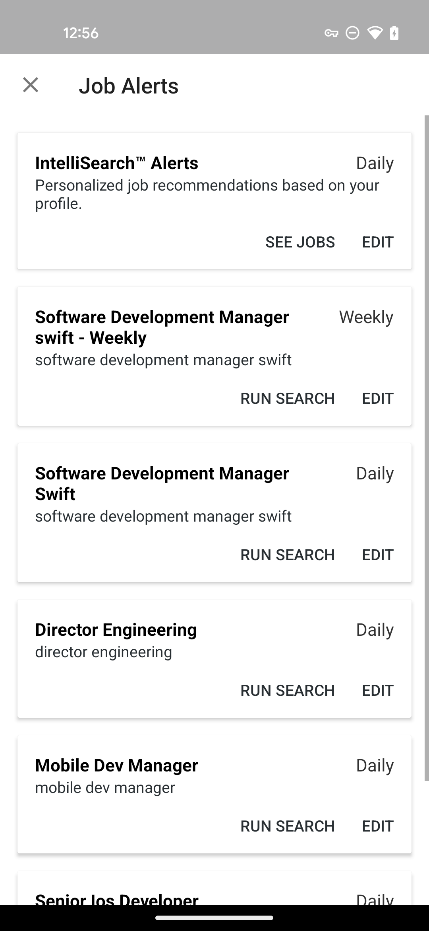Edit the daily Software Development Manager Swift alert
This screenshot has height=931, width=429.
pyautogui.click(x=378, y=555)
